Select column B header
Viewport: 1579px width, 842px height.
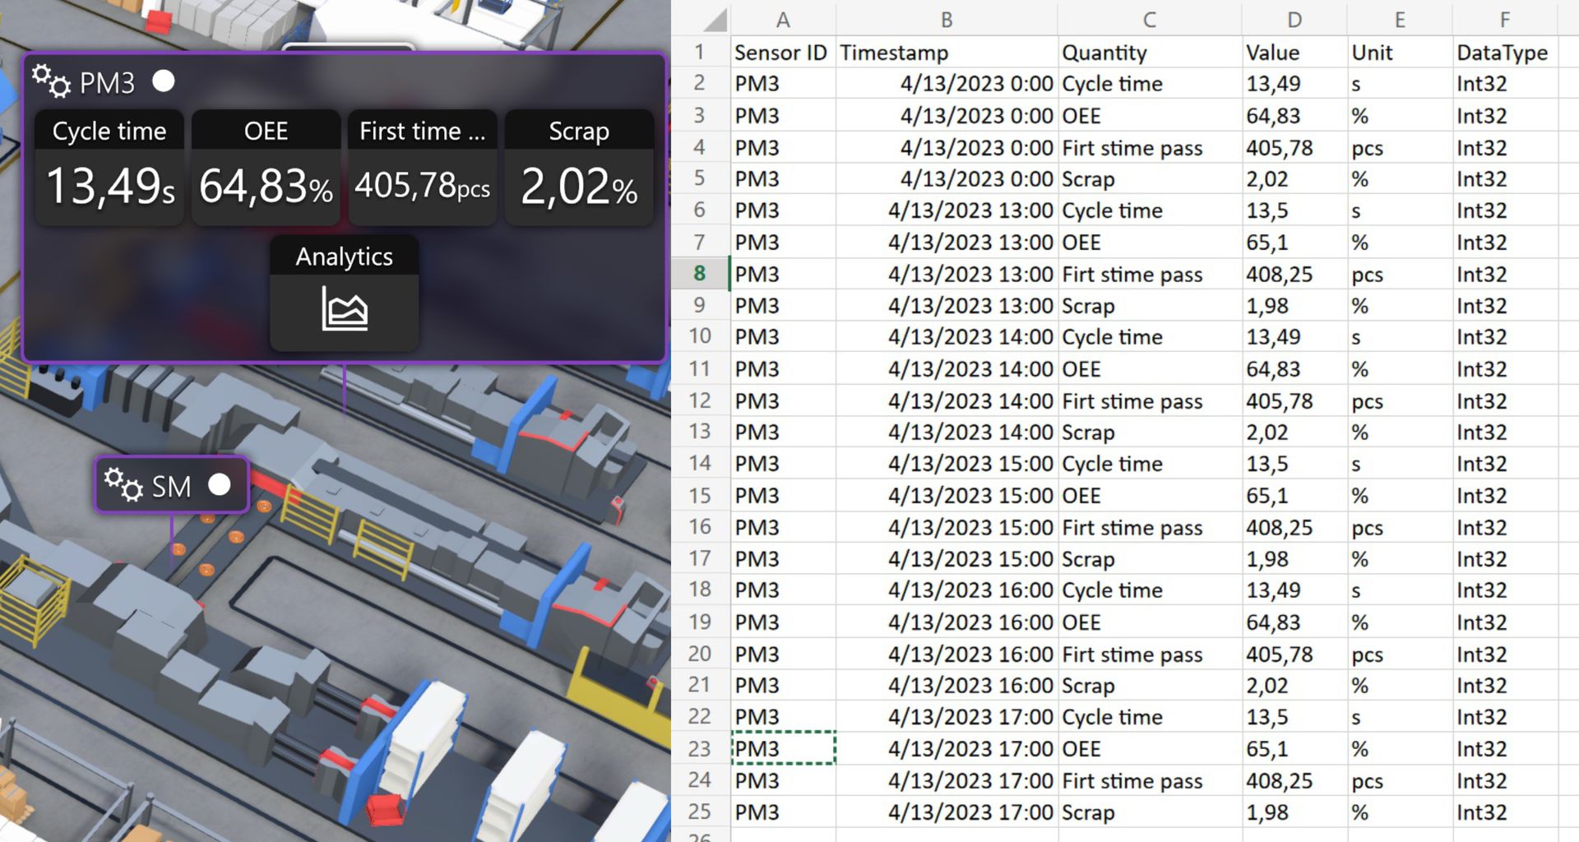(x=946, y=20)
